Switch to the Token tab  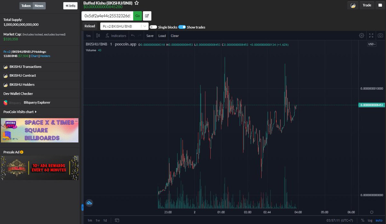[x=26, y=6]
